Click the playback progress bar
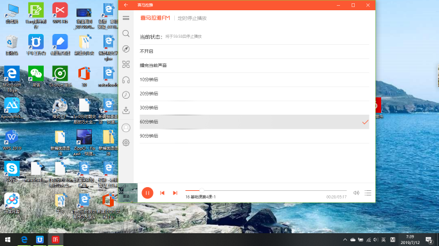Viewport: 439px width, 246px height. (x=266, y=190)
